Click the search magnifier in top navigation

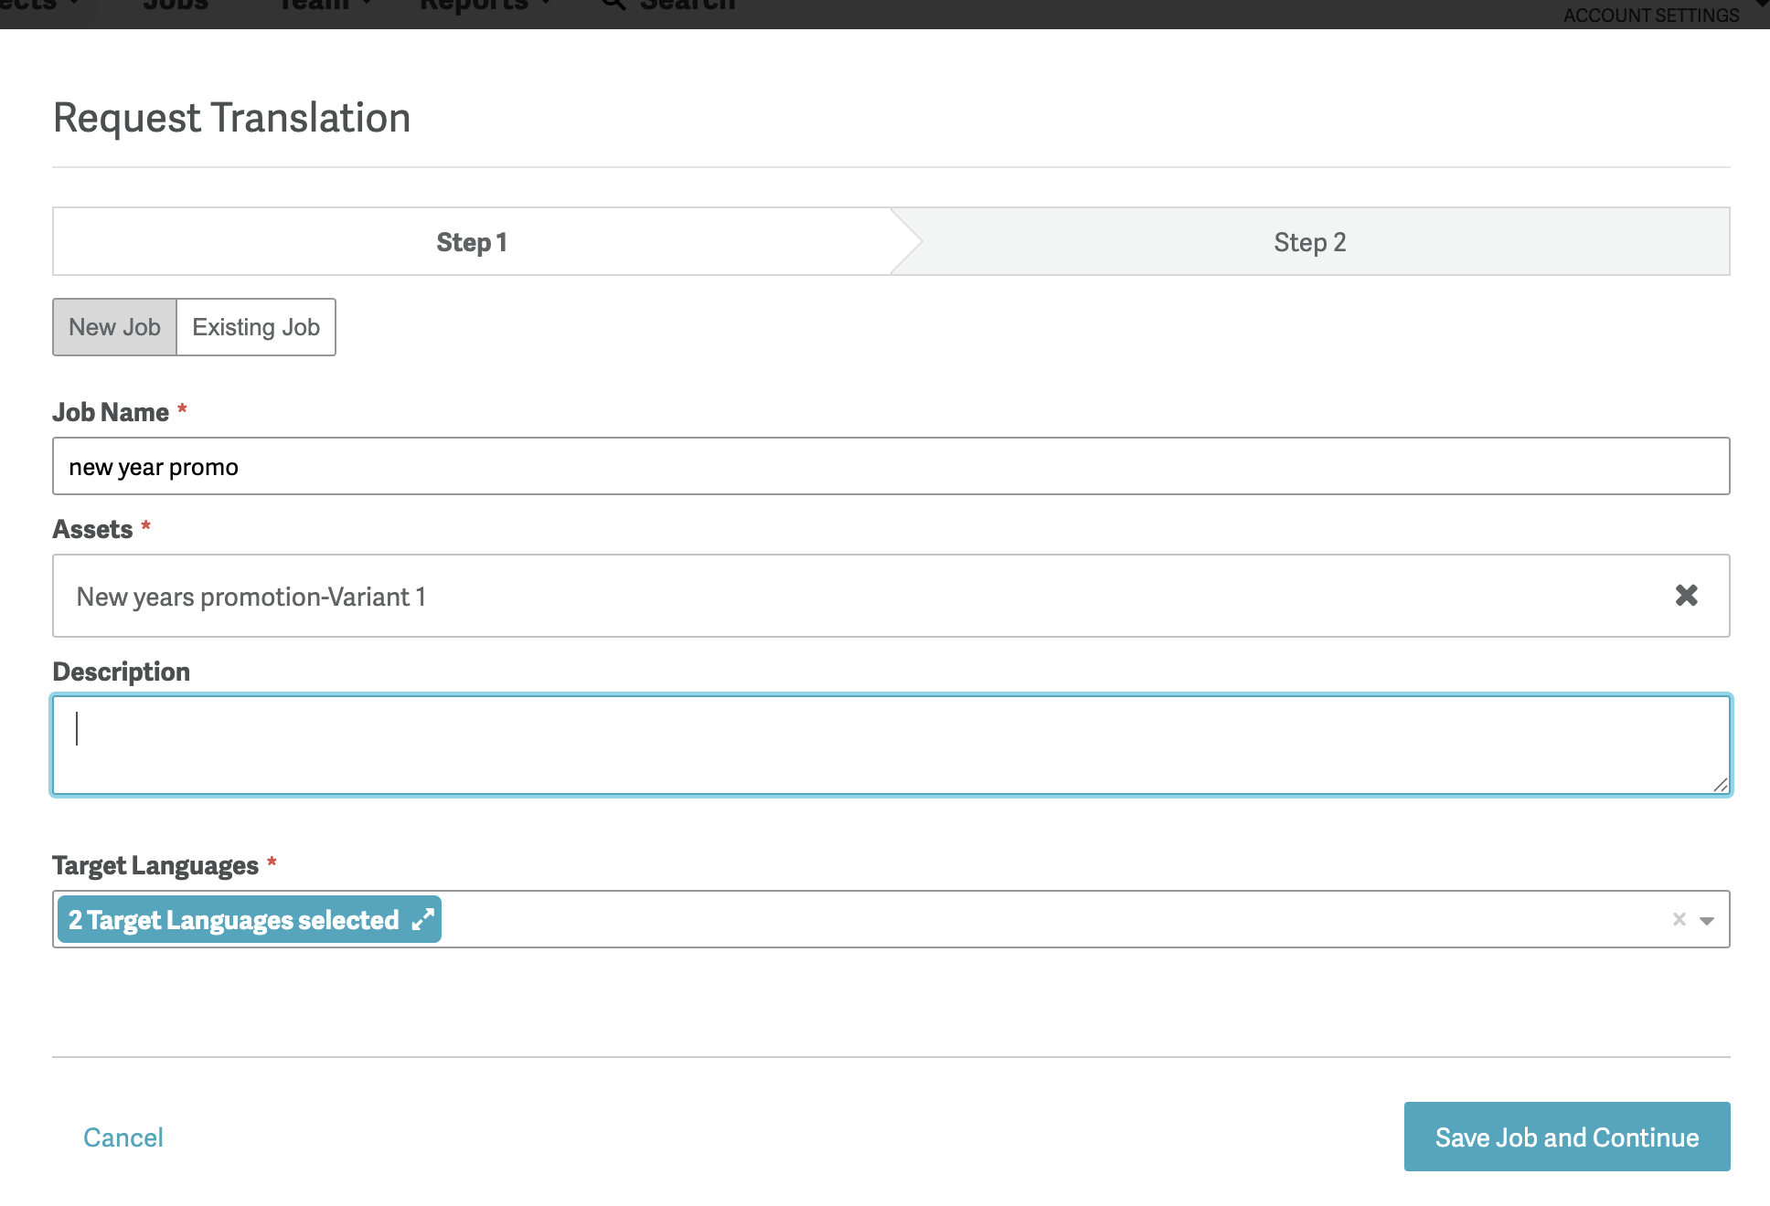pos(613,5)
